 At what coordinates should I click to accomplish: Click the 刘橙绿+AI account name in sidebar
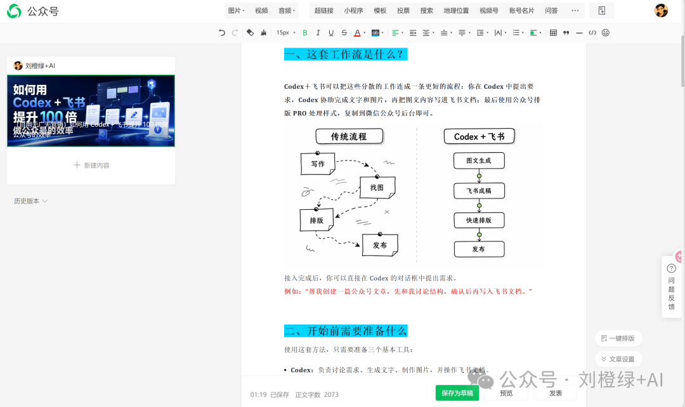(40, 65)
